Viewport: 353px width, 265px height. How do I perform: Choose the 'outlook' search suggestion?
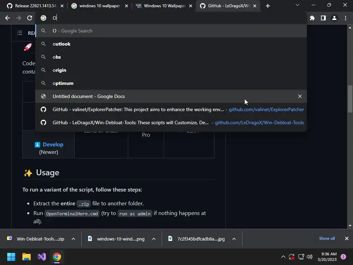[x=171, y=44]
